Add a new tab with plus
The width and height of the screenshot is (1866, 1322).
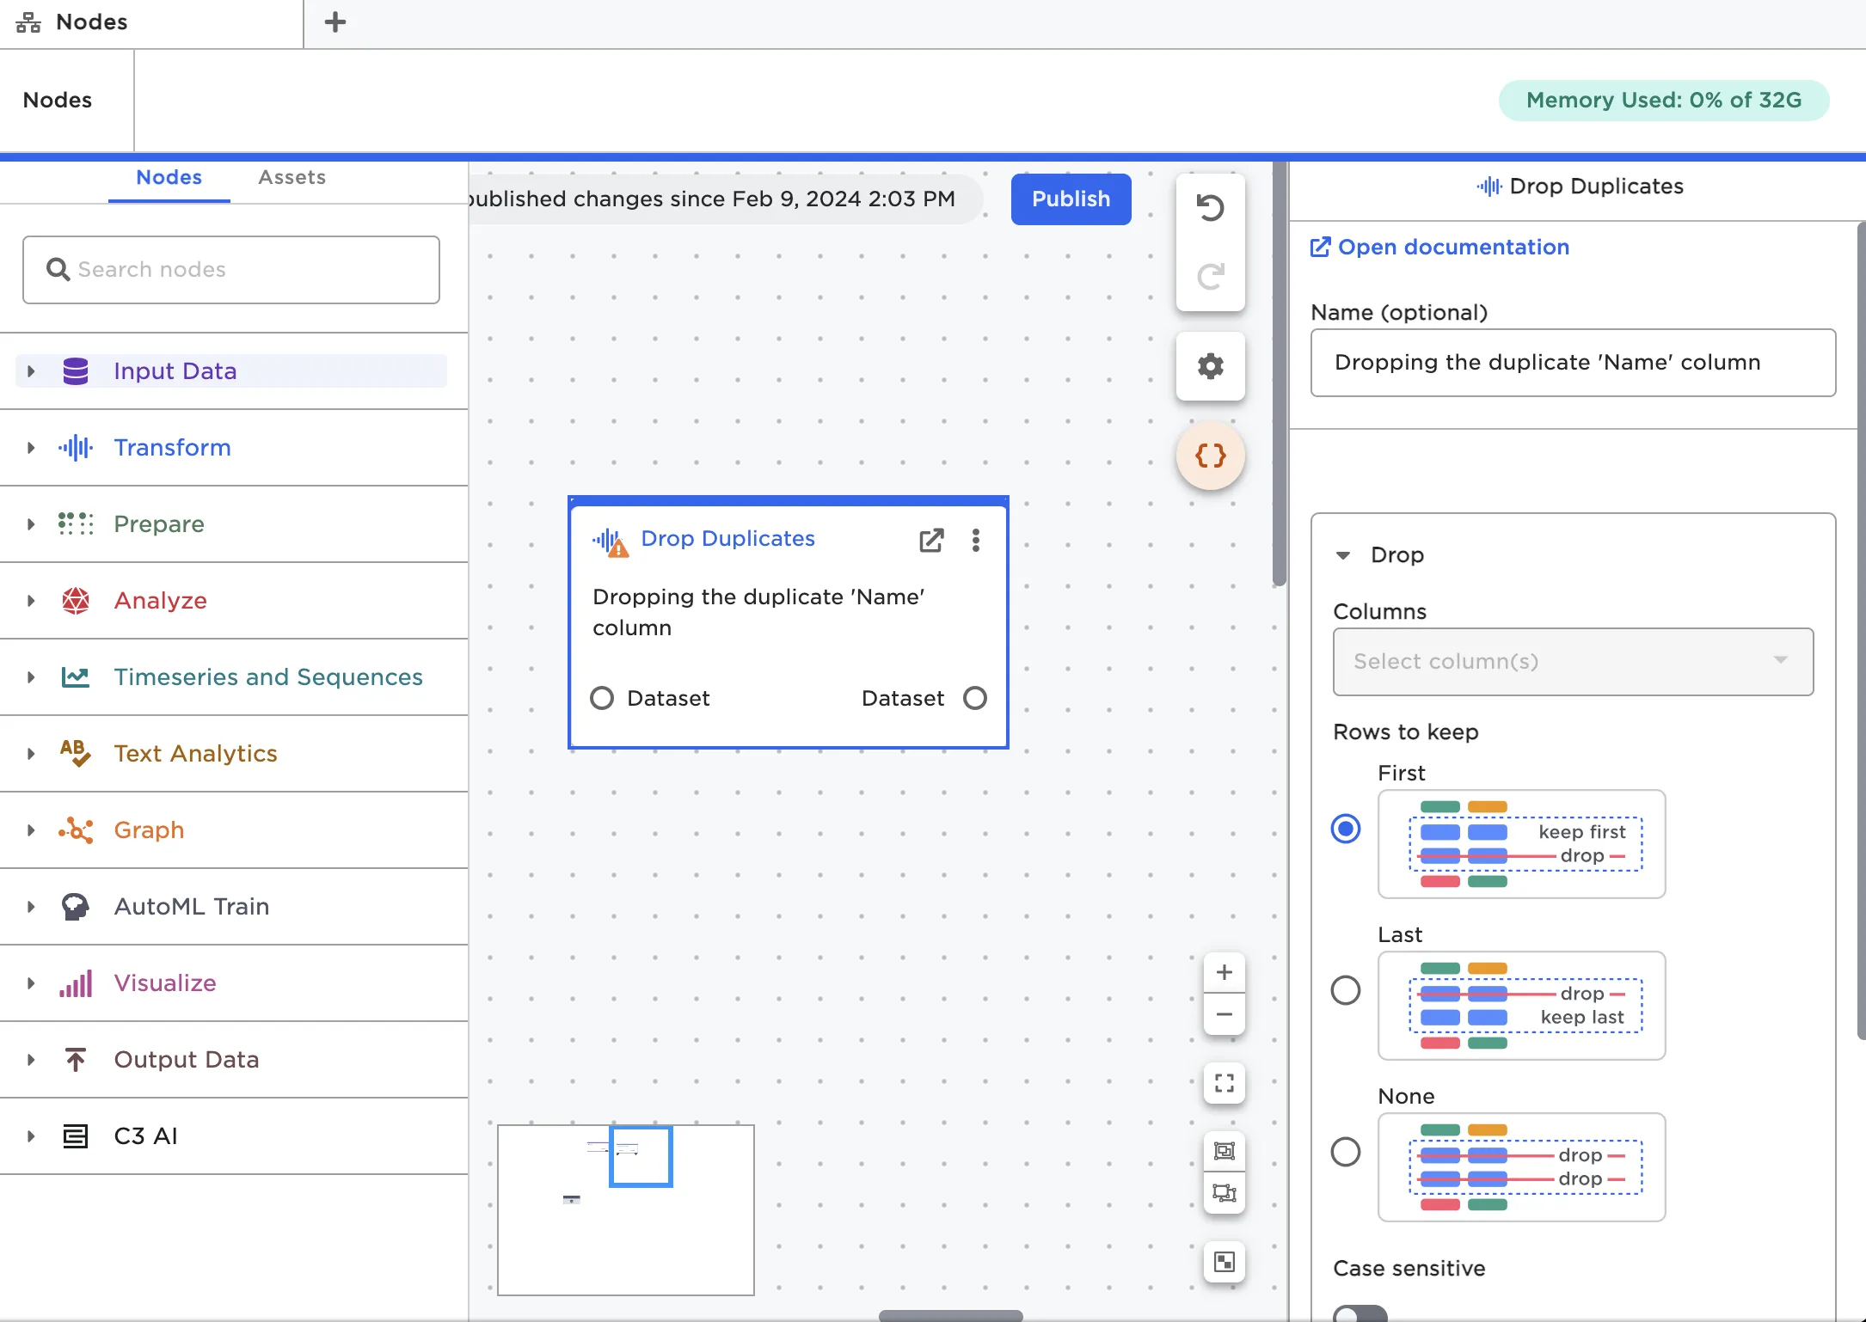click(x=335, y=22)
